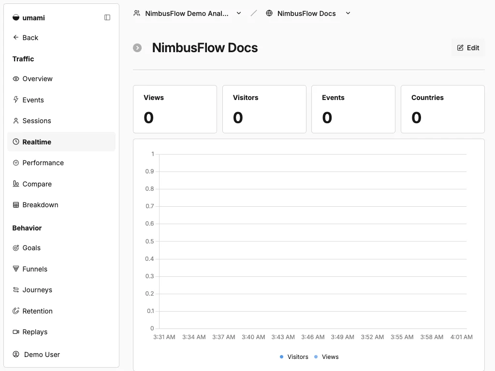Open the NimbusFlow Demo Anal... team dropdown chevron
The width and height of the screenshot is (495, 371).
point(239,13)
